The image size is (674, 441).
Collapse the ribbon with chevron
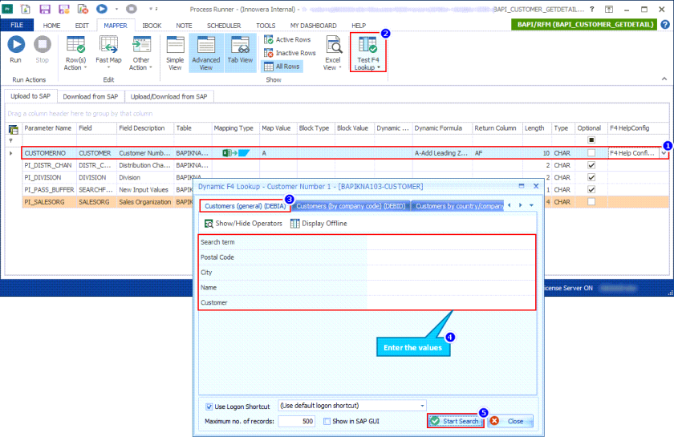(664, 79)
